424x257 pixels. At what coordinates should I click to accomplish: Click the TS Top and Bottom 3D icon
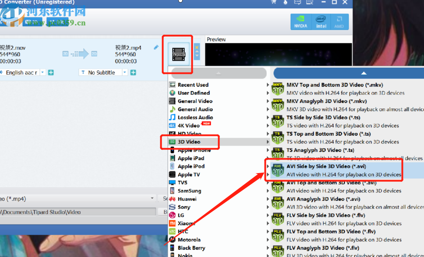pos(278,138)
